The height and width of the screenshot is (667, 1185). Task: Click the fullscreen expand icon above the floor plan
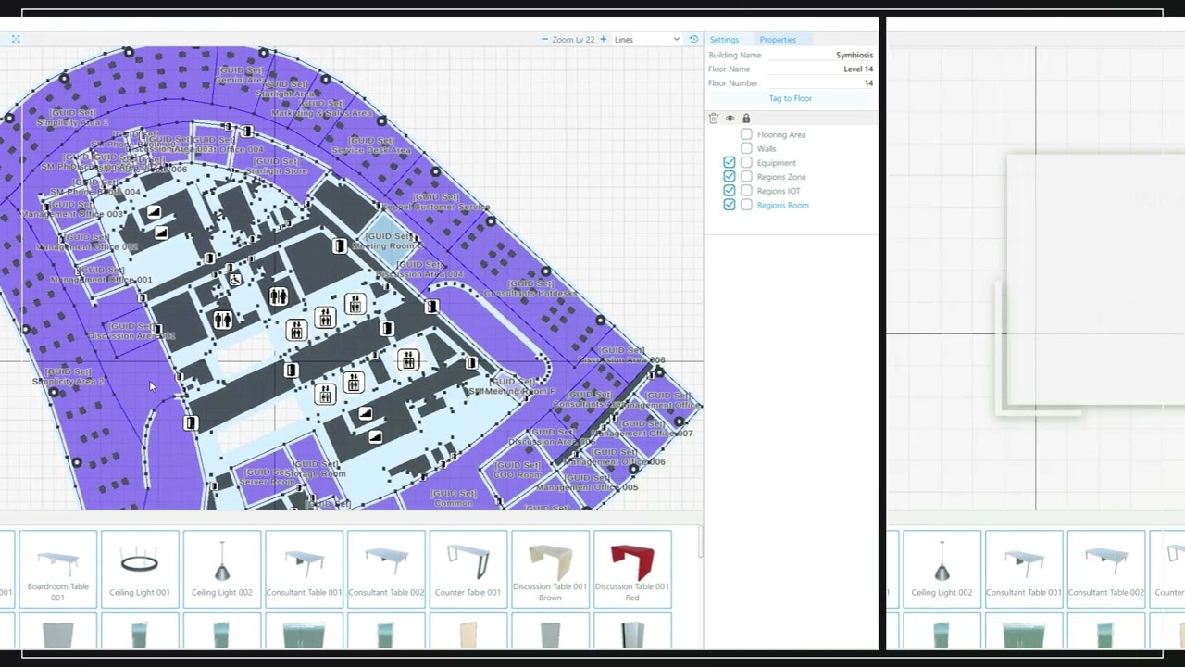tap(16, 39)
